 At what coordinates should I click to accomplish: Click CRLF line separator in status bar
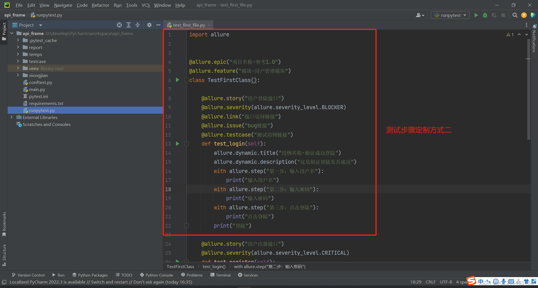coord(430,282)
